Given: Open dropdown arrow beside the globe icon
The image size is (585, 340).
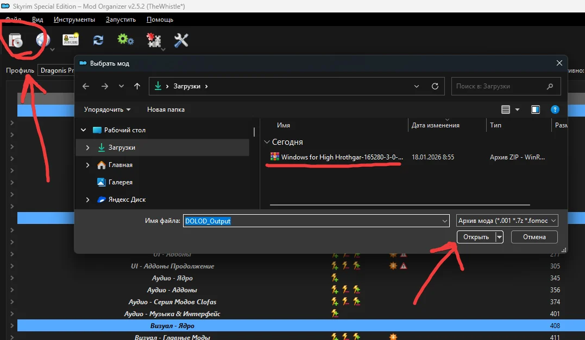Looking at the screenshot, I should pyautogui.click(x=52, y=49).
